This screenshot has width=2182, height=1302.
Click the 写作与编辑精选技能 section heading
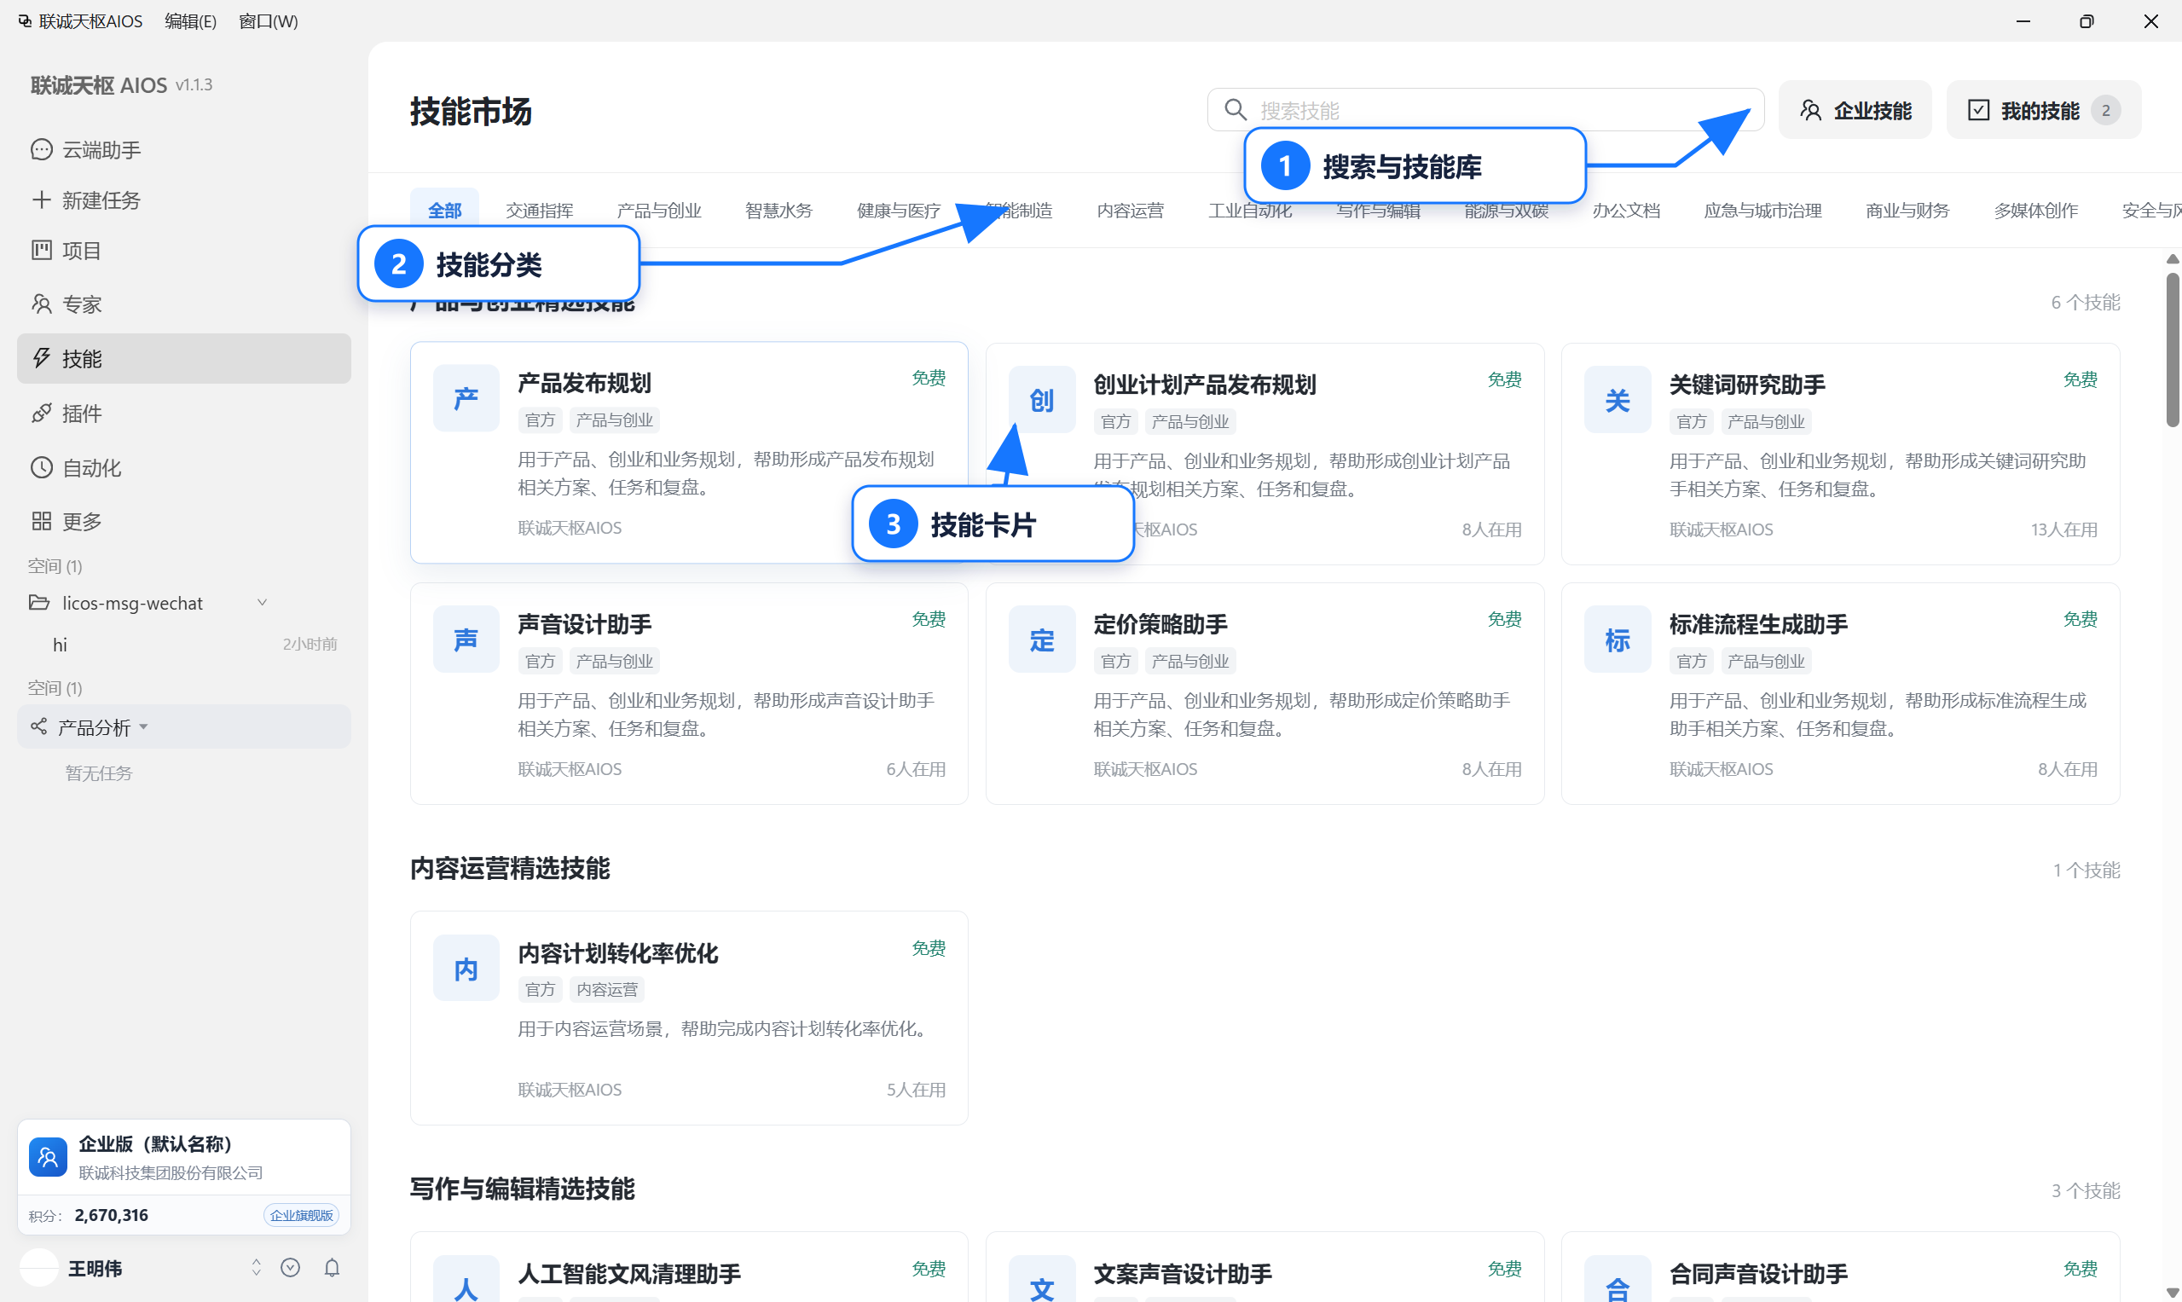pyautogui.click(x=522, y=1189)
